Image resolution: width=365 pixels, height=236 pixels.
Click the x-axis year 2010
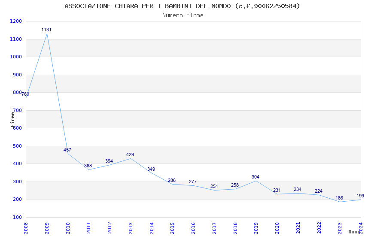68,228
